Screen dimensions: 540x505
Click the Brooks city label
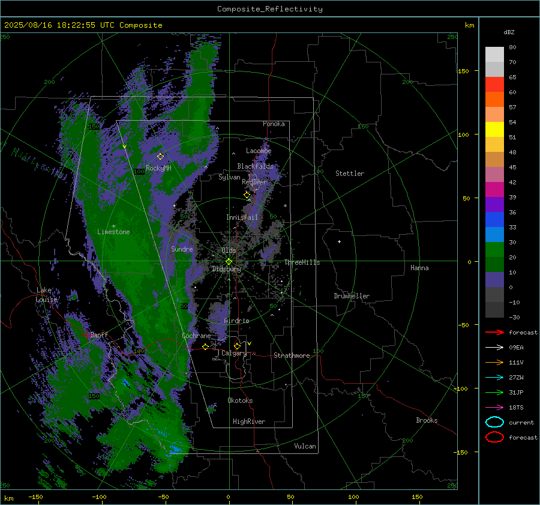pyautogui.click(x=427, y=420)
